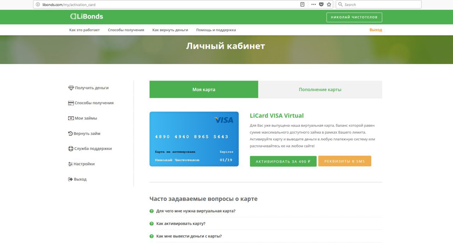Image resolution: width=453 pixels, height=246 pixels.
Task: Open Способы получения in top navigation
Action: (126, 30)
